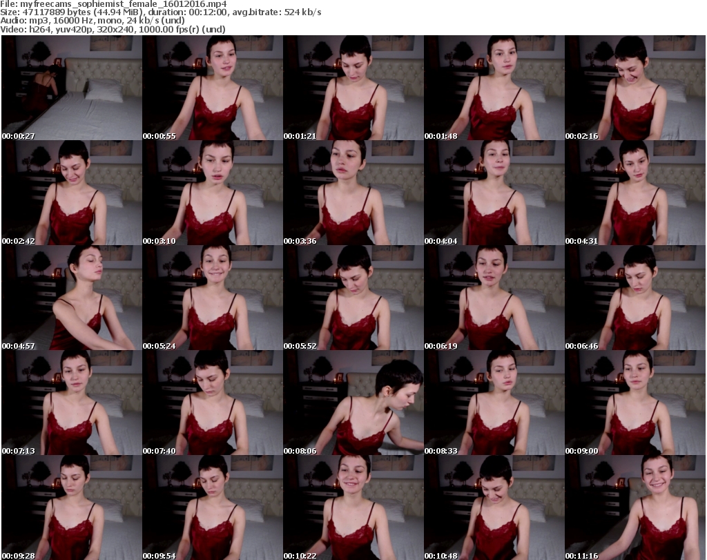Select the thumbnail timestamped 00:09:00
The height and width of the screenshot is (560, 707).
[635, 403]
